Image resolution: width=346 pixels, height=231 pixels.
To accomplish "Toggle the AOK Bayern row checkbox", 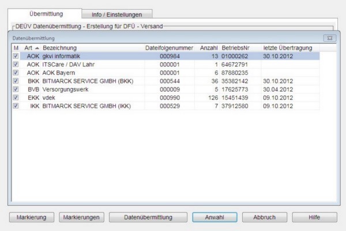I will pos(16,73).
